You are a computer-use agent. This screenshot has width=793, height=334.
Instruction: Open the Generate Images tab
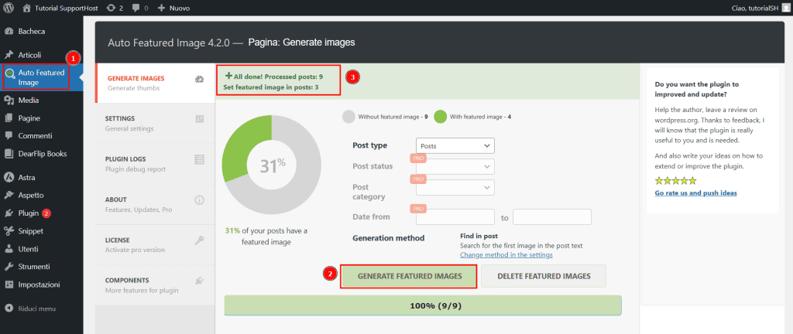tap(155, 83)
